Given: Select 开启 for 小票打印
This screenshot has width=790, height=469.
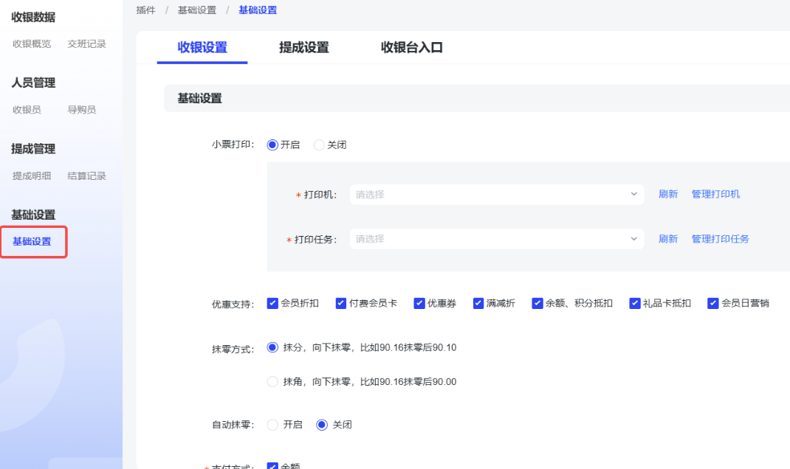Looking at the screenshot, I should point(272,145).
